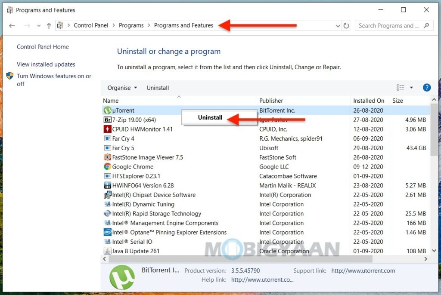Image resolution: width=441 pixels, height=295 pixels.
Task: Click the back navigation arrow
Action: 12,25
